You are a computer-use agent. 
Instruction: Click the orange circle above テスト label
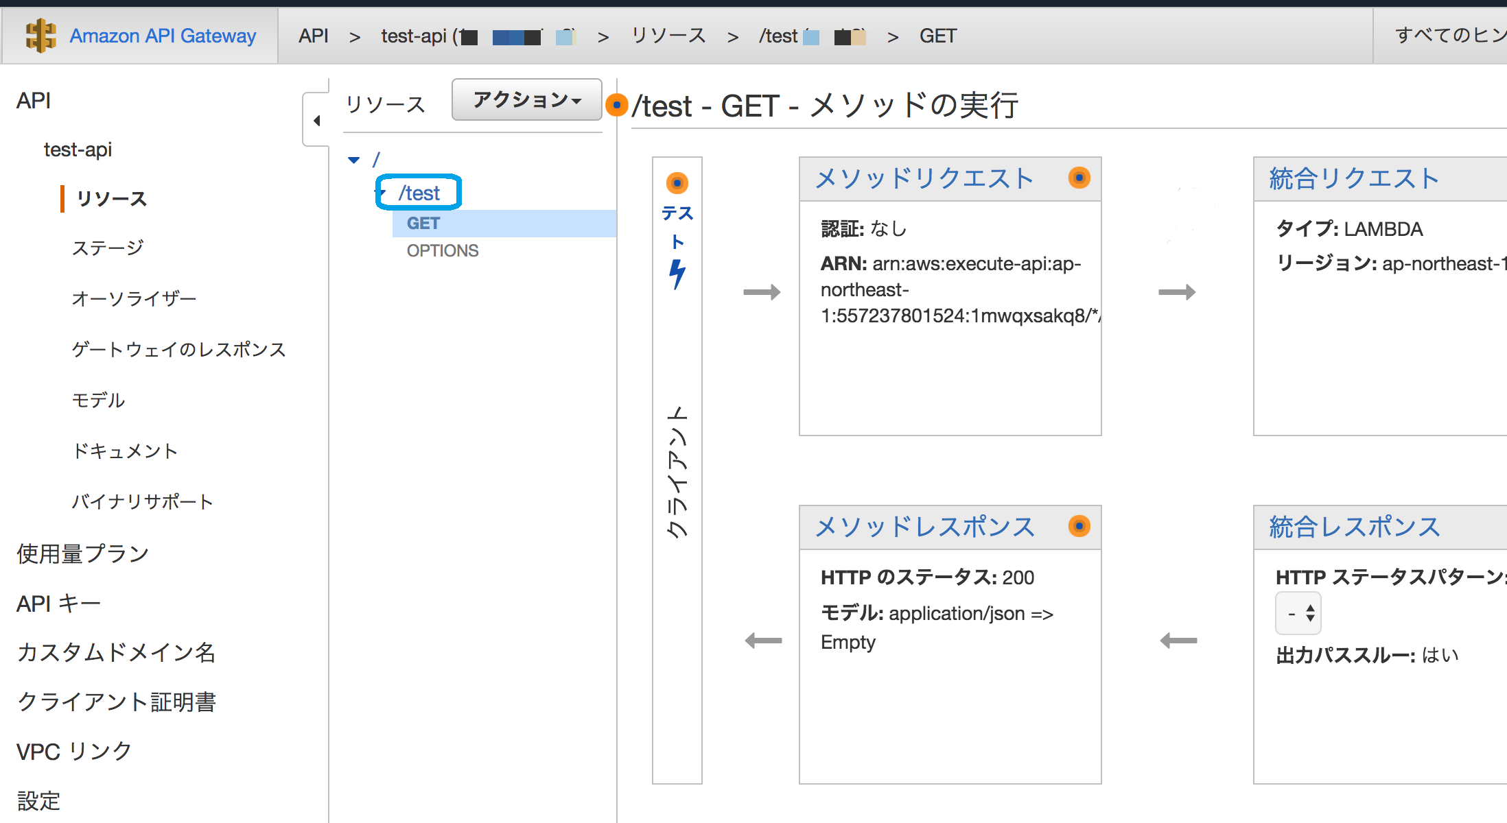pos(678,183)
